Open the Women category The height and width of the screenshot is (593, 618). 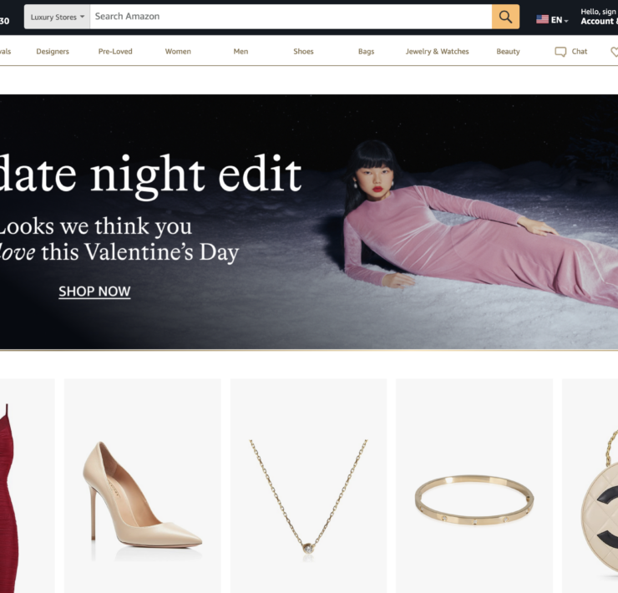[x=178, y=51]
